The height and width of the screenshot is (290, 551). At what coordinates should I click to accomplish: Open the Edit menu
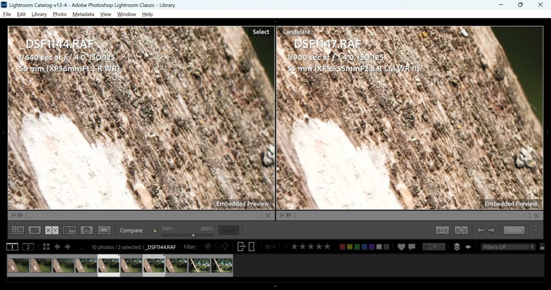[x=21, y=14]
